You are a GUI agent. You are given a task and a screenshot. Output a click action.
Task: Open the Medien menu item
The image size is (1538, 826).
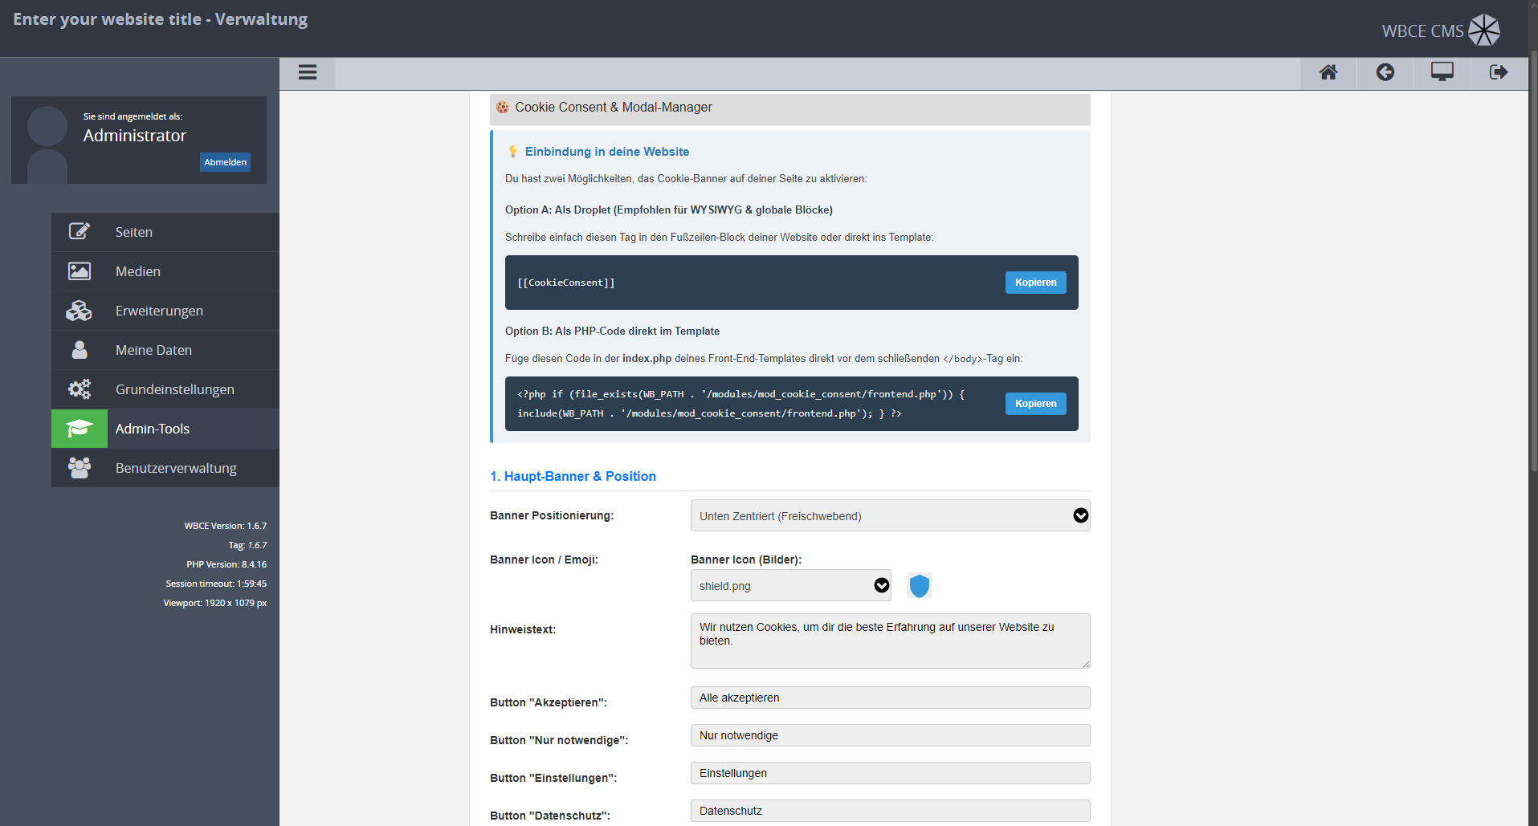[165, 271]
